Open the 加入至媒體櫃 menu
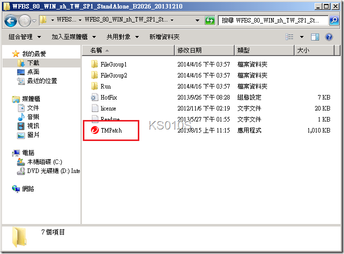This screenshot has height=254, width=344. [74, 37]
